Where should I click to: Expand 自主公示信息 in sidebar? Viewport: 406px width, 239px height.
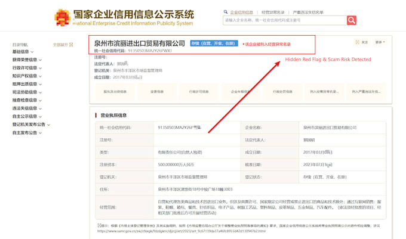coord(27,116)
